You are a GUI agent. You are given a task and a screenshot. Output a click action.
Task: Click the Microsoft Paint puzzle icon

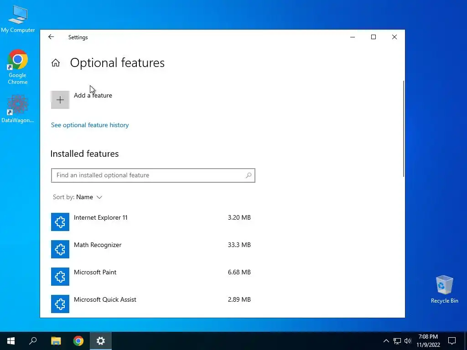click(x=60, y=277)
